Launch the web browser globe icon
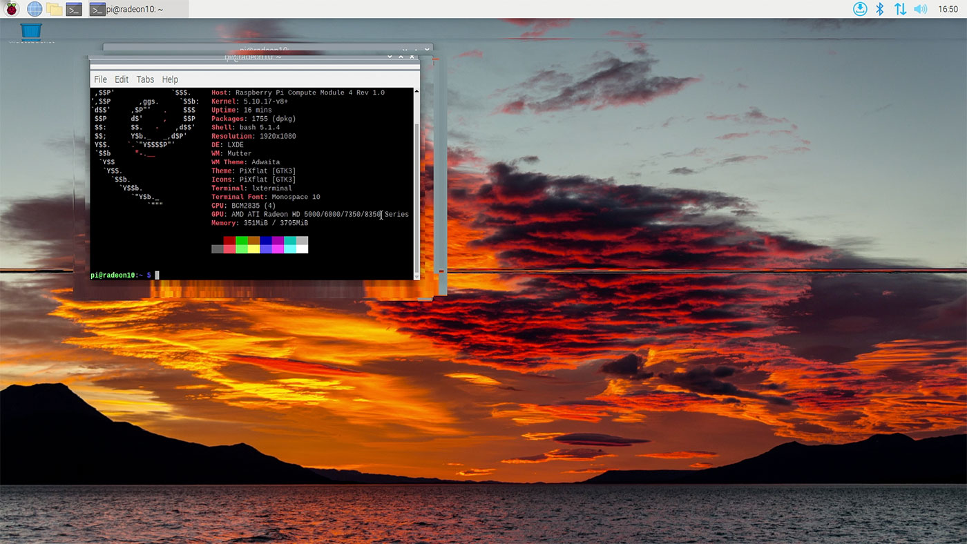The width and height of the screenshot is (967, 544). click(34, 9)
